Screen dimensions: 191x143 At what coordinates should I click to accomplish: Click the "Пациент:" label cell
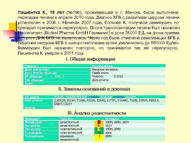point(57,66)
